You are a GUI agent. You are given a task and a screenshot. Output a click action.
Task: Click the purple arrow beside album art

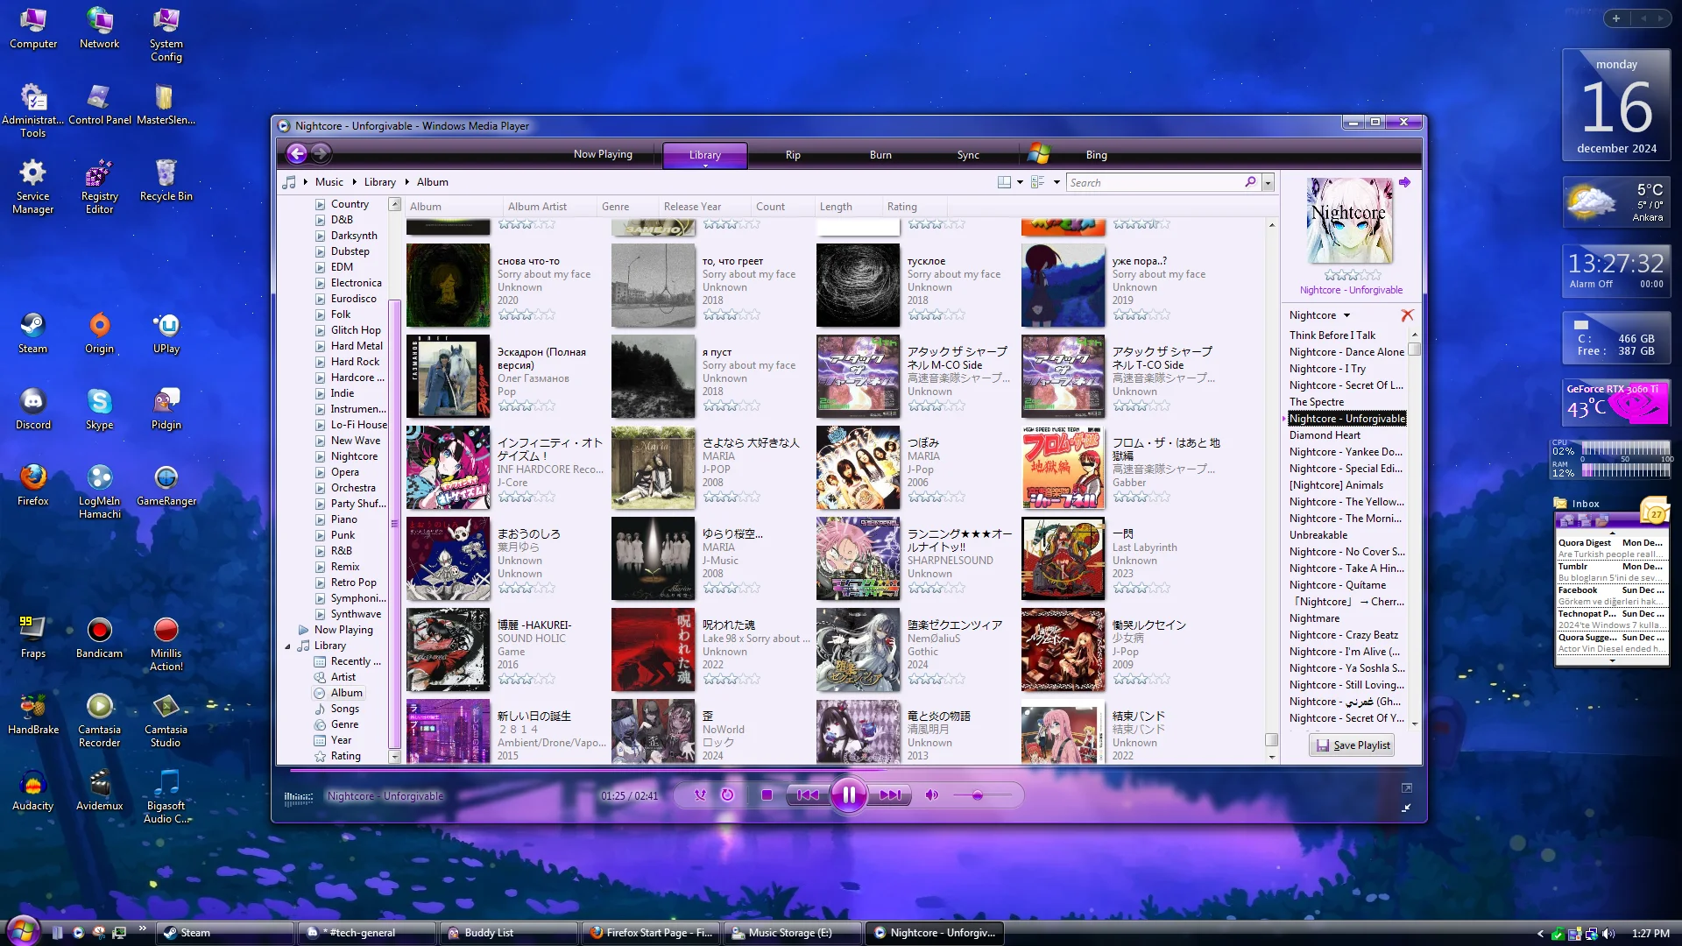(x=1405, y=182)
